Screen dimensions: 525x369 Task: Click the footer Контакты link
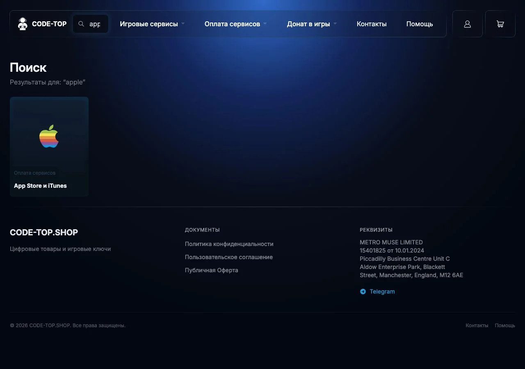tap(477, 326)
